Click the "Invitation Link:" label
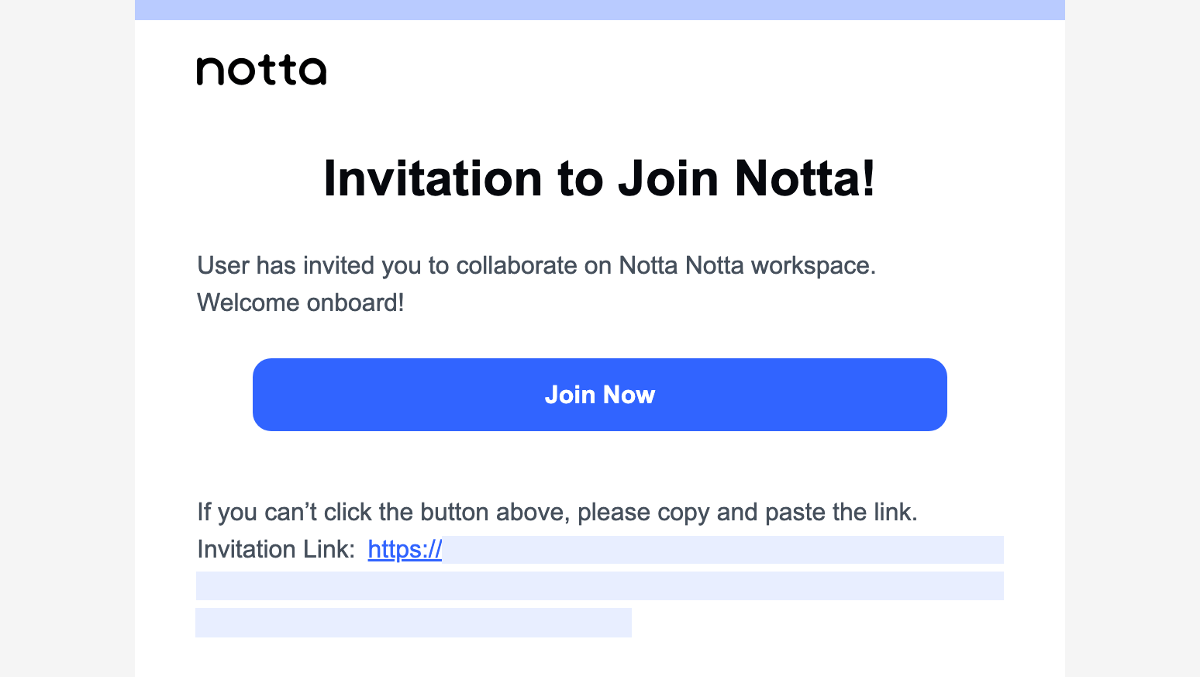This screenshot has height=677, width=1200. [x=276, y=549]
